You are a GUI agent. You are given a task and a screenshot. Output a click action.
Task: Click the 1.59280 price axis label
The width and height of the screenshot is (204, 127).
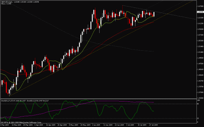(x=200, y=29)
